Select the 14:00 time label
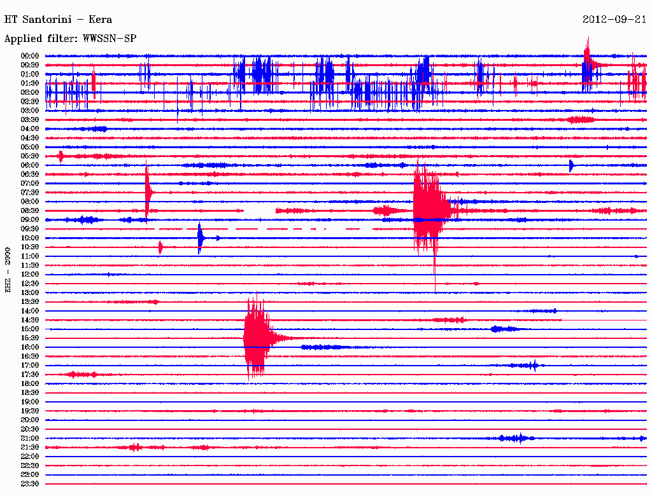This screenshot has width=652, height=496. click(x=30, y=311)
